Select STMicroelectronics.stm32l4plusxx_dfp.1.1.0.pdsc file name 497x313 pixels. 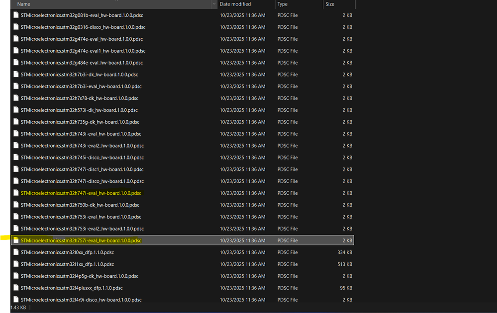72,288
